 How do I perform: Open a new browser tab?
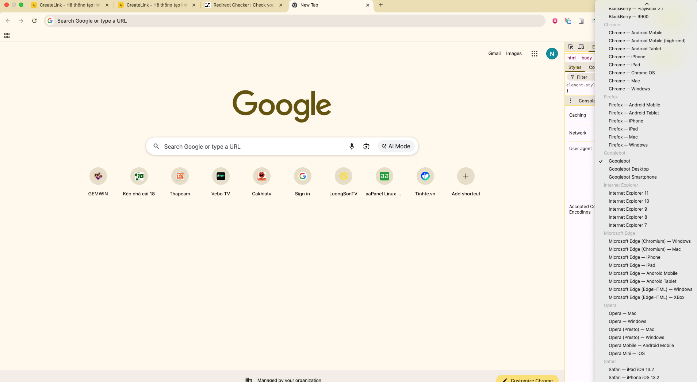pyautogui.click(x=381, y=5)
